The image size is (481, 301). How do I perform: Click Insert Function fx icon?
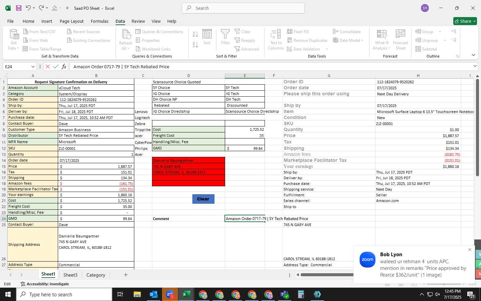64,67
